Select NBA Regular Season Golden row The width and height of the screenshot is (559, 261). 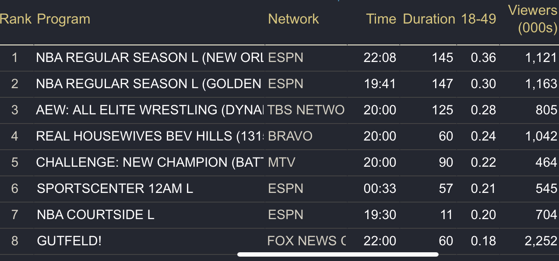tap(279, 84)
